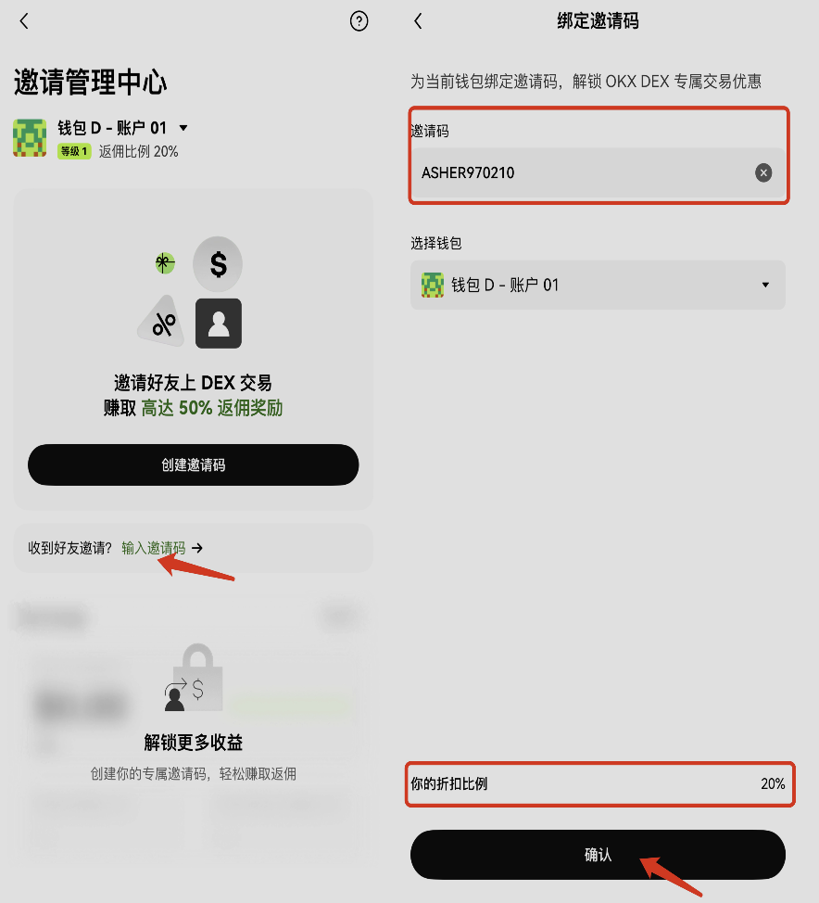Open the help question mark icon
The image size is (819, 903).
pyautogui.click(x=359, y=21)
